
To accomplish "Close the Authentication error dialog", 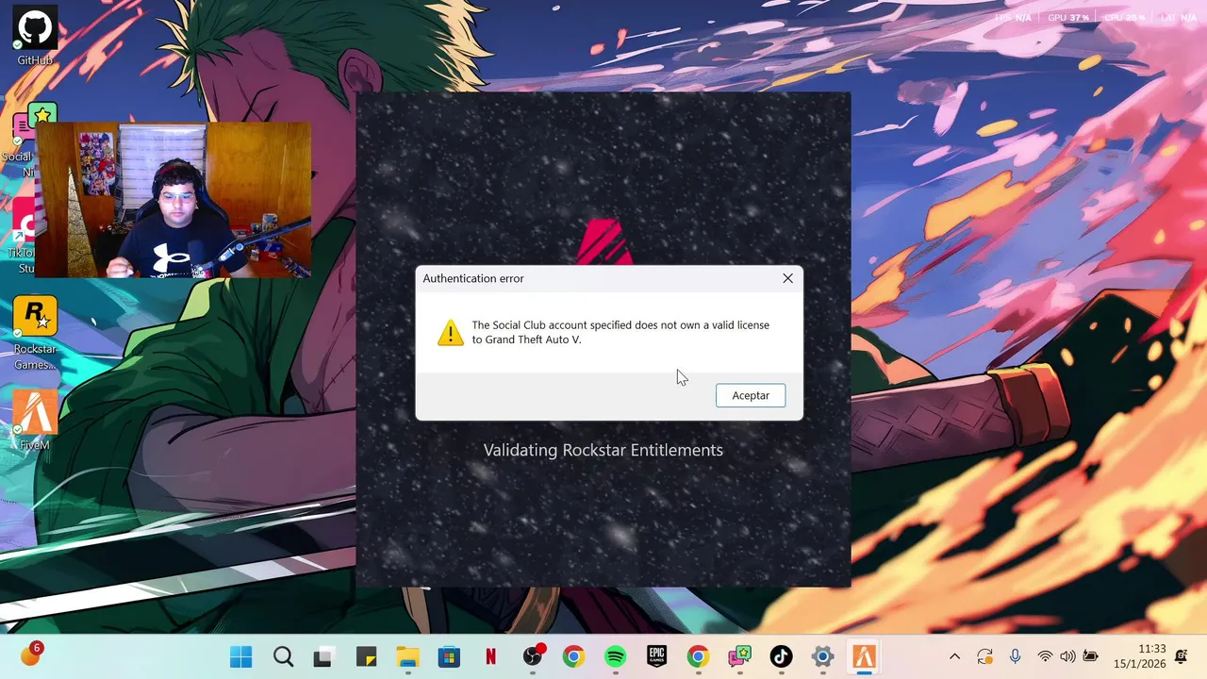I will tap(787, 278).
